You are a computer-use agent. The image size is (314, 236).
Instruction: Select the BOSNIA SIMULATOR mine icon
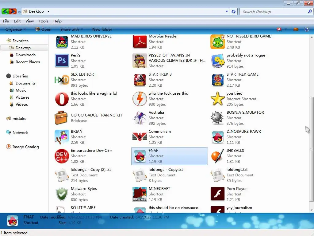point(217,118)
